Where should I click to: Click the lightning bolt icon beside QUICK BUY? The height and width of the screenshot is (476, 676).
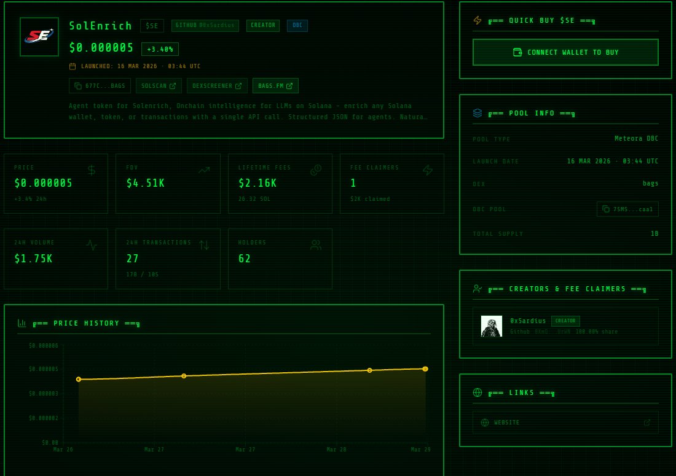[478, 20]
